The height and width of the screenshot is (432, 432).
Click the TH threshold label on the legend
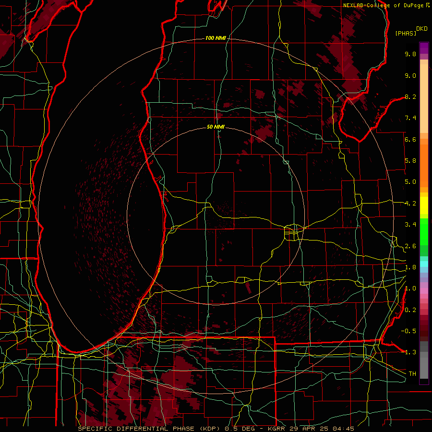tap(412, 374)
